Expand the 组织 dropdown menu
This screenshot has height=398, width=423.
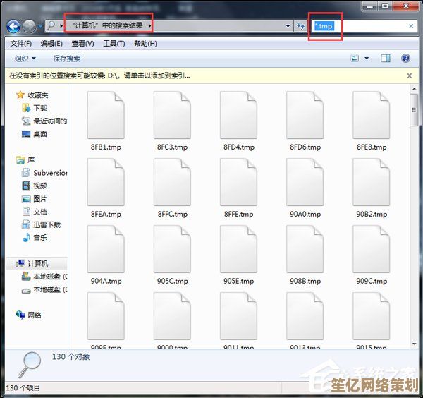(25, 59)
